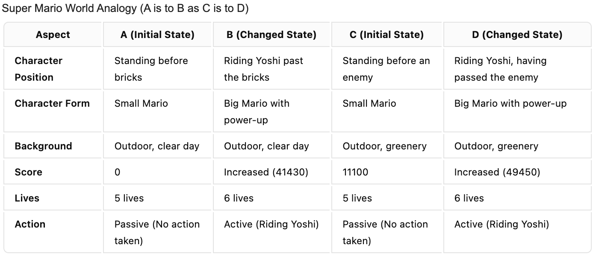Click the "Aspect" column header

click(53, 35)
